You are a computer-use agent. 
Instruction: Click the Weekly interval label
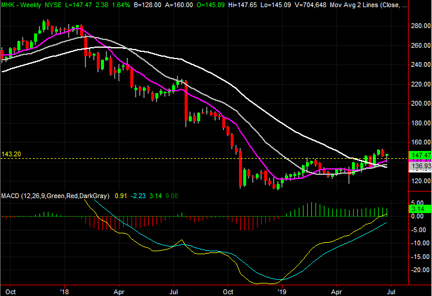(x=32, y=4)
